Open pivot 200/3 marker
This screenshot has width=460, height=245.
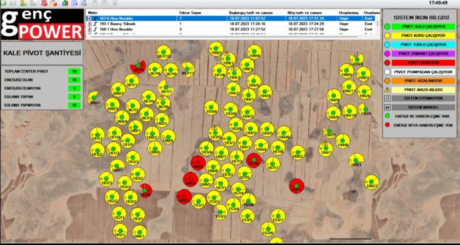[x=357, y=60]
